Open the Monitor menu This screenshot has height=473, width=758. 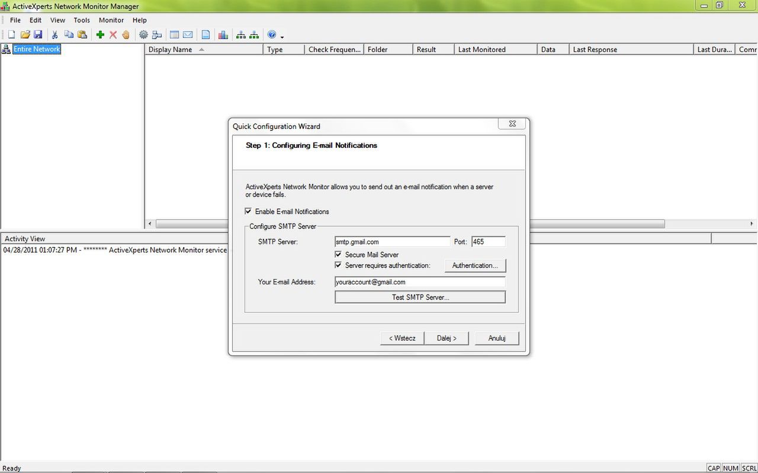click(x=111, y=20)
